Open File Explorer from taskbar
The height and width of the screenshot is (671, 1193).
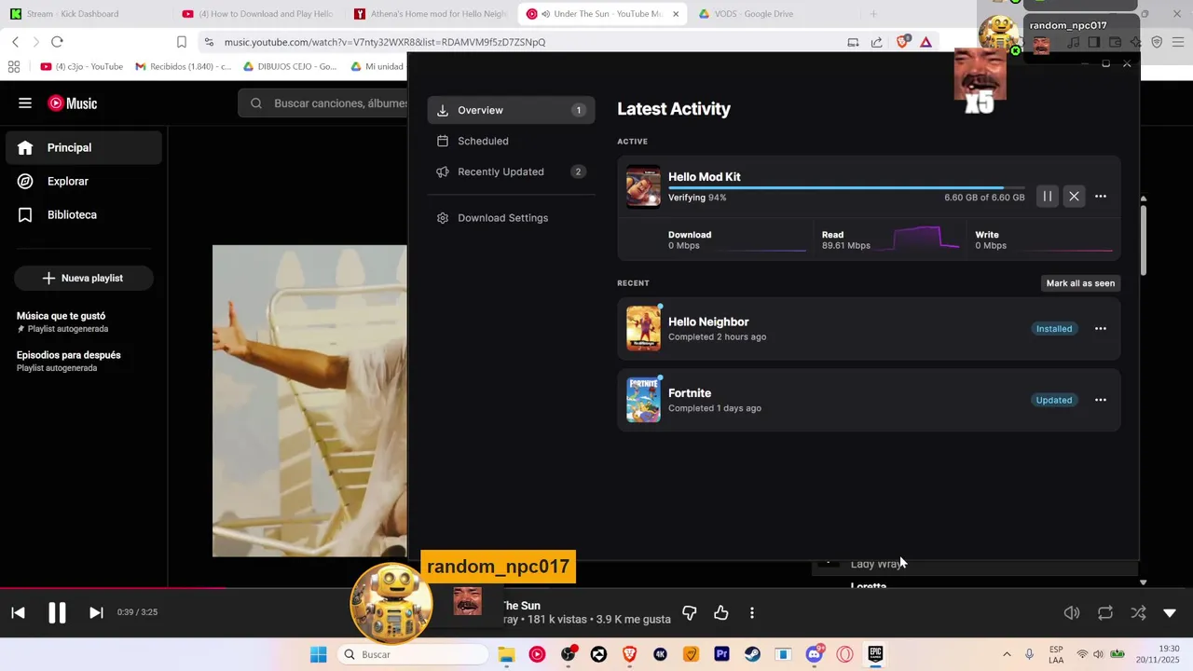coord(506,654)
